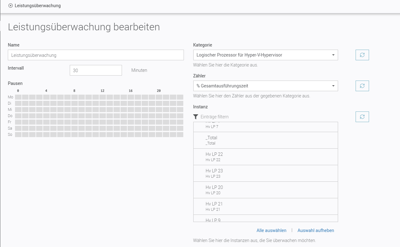Open the Kategorie dropdown

tap(266, 55)
